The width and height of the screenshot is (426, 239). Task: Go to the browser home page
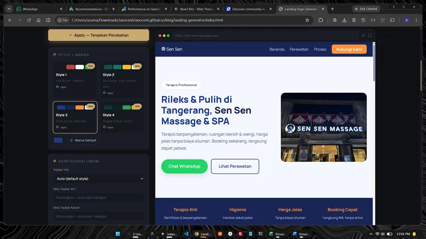(x=39, y=20)
